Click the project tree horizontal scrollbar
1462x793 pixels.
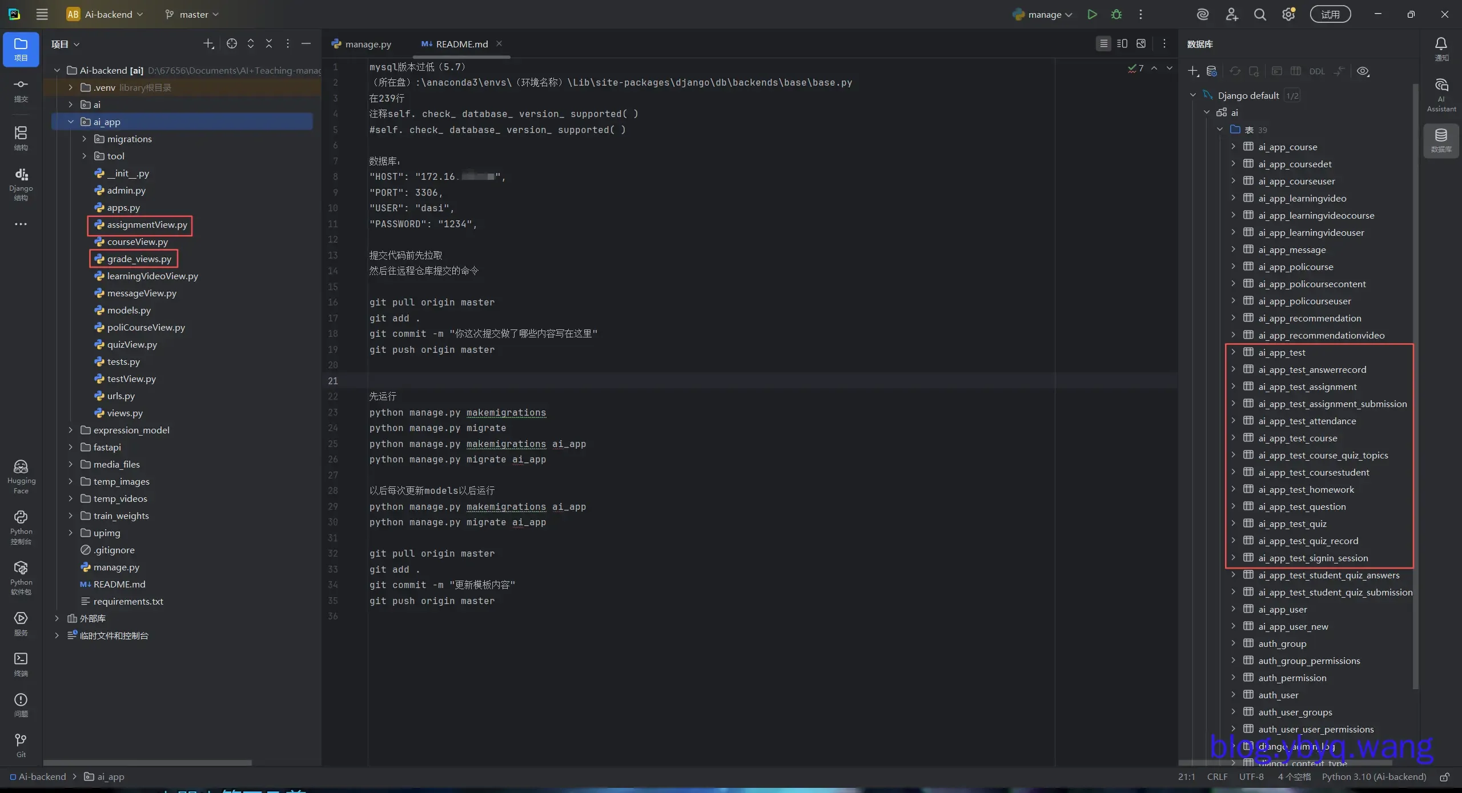point(147,763)
